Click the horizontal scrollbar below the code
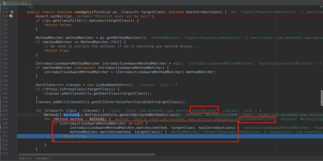 pyautogui.click(x=87, y=155)
